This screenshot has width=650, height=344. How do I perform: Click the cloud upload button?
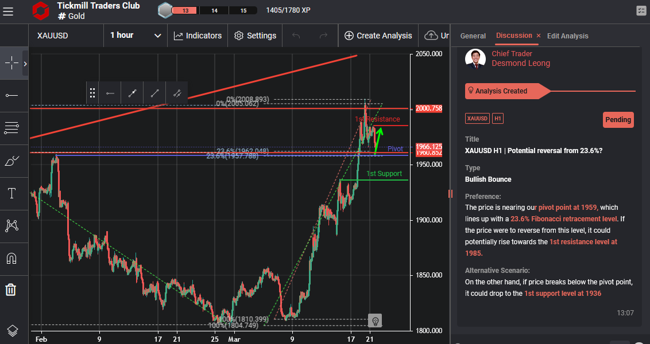434,36
